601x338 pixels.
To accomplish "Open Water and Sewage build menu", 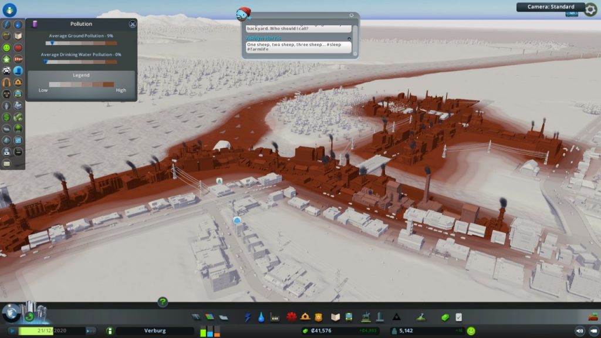I will pos(261,317).
